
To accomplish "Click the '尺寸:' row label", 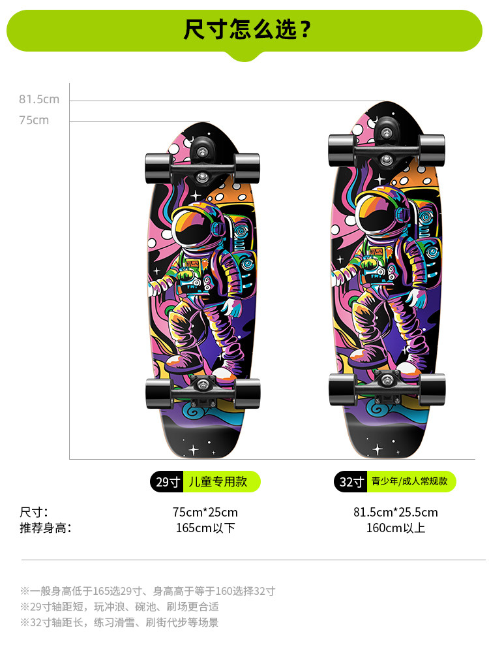I will coord(34,512).
